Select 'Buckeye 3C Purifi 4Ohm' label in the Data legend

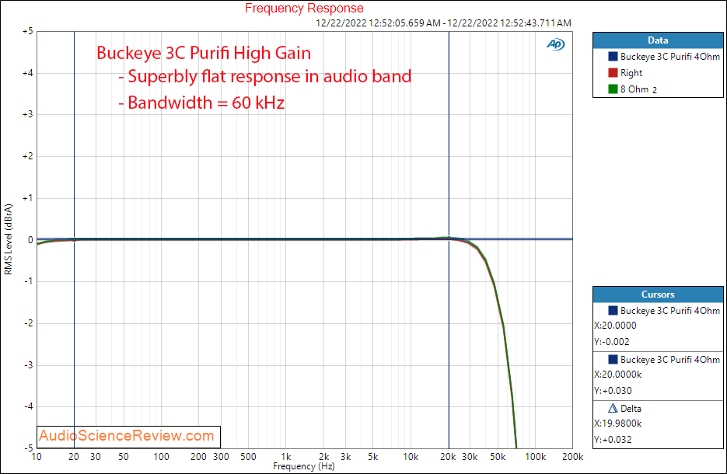point(670,57)
